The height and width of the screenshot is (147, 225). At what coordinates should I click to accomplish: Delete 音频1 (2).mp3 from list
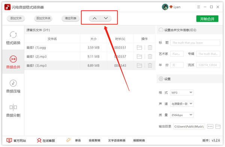[x=150, y=56]
